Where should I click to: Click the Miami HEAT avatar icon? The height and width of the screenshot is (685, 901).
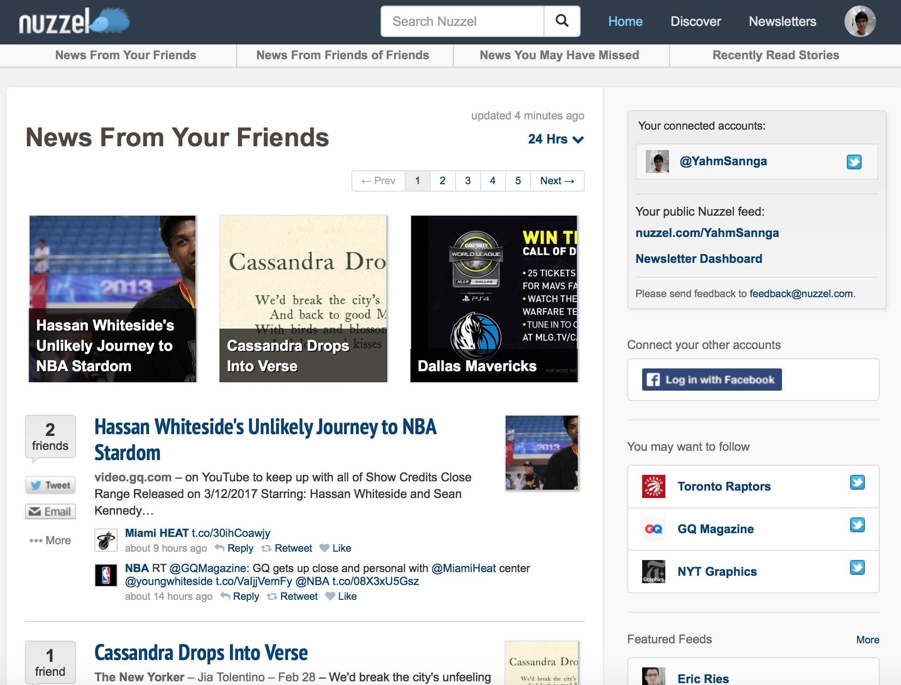(106, 540)
